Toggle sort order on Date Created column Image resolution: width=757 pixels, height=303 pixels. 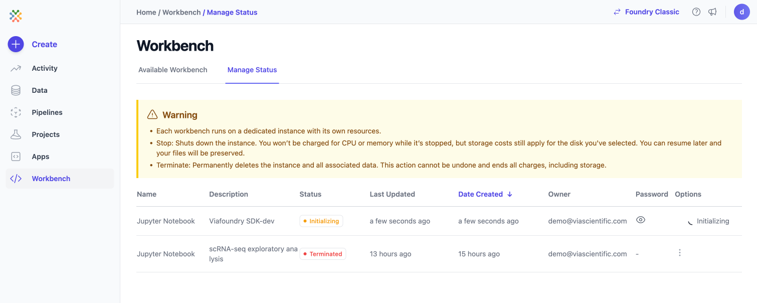[x=480, y=194]
